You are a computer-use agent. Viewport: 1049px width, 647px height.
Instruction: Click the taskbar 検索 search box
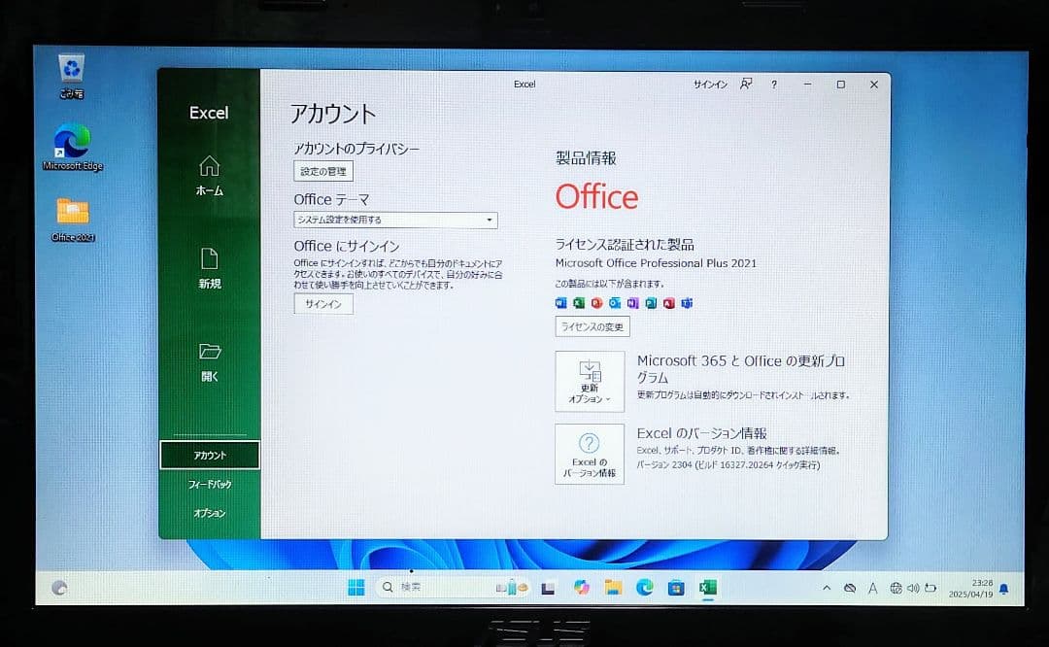[x=453, y=588]
